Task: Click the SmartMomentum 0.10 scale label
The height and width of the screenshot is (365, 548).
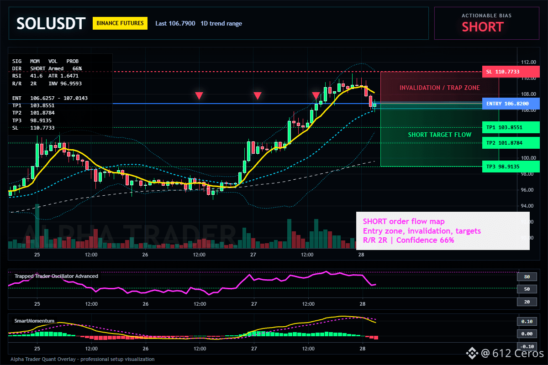Action: (x=527, y=321)
